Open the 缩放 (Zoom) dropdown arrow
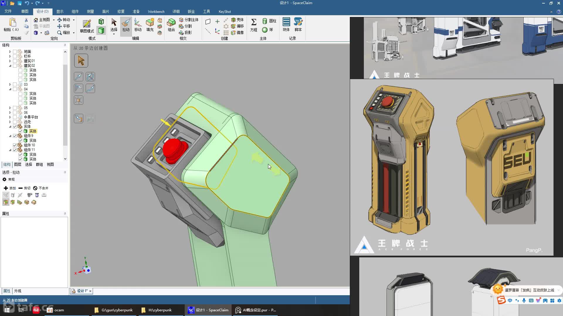Image resolution: width=563 pixels, height=316 pixels. [74, 33]
